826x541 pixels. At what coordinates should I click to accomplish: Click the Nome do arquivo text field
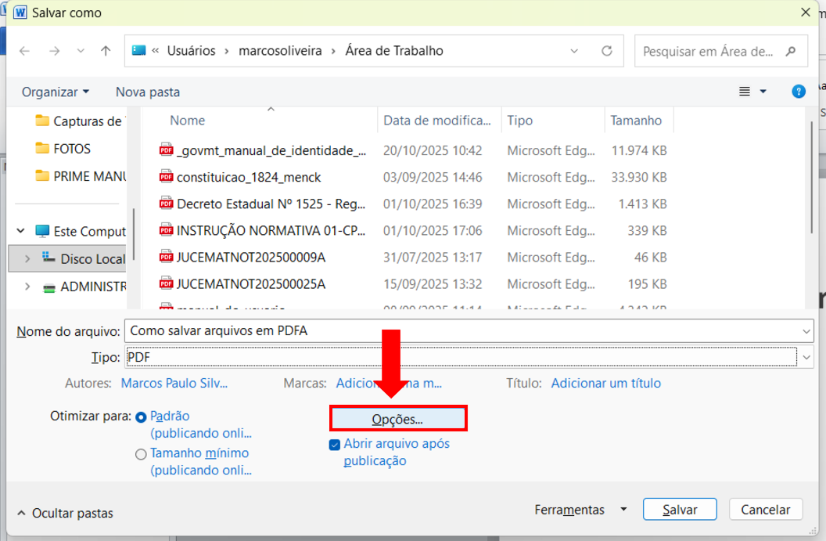[x=461, y=331]
